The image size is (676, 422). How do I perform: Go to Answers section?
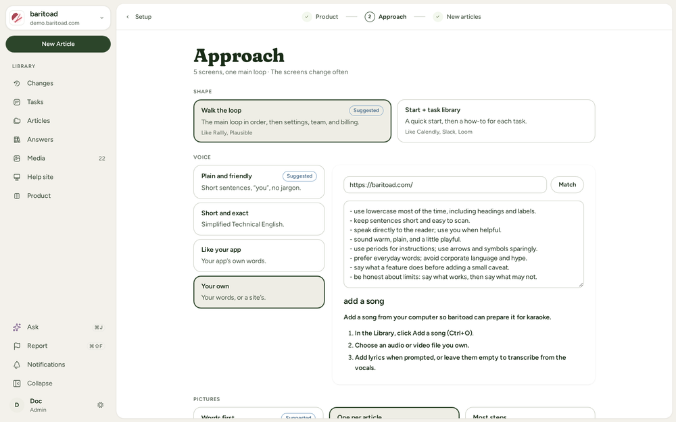pos(58,140)
